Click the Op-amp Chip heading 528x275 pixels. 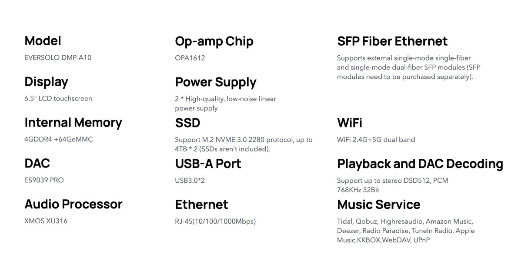click(214, 41)
